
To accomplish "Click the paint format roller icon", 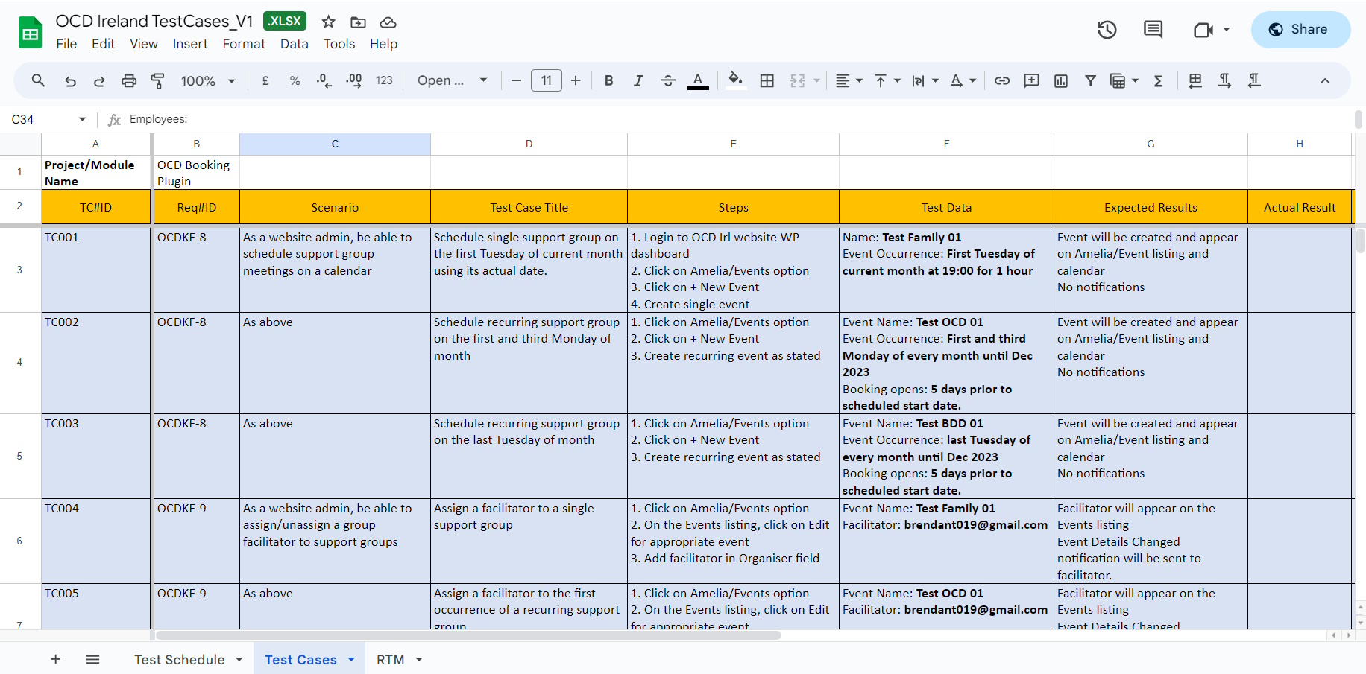I will coord(157,80).
